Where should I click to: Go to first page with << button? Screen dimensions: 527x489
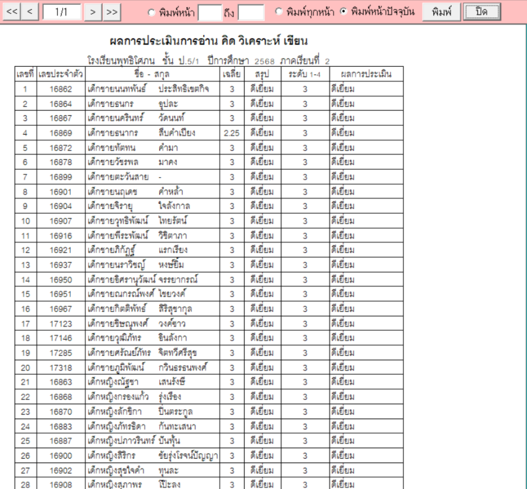pos(12,12)
